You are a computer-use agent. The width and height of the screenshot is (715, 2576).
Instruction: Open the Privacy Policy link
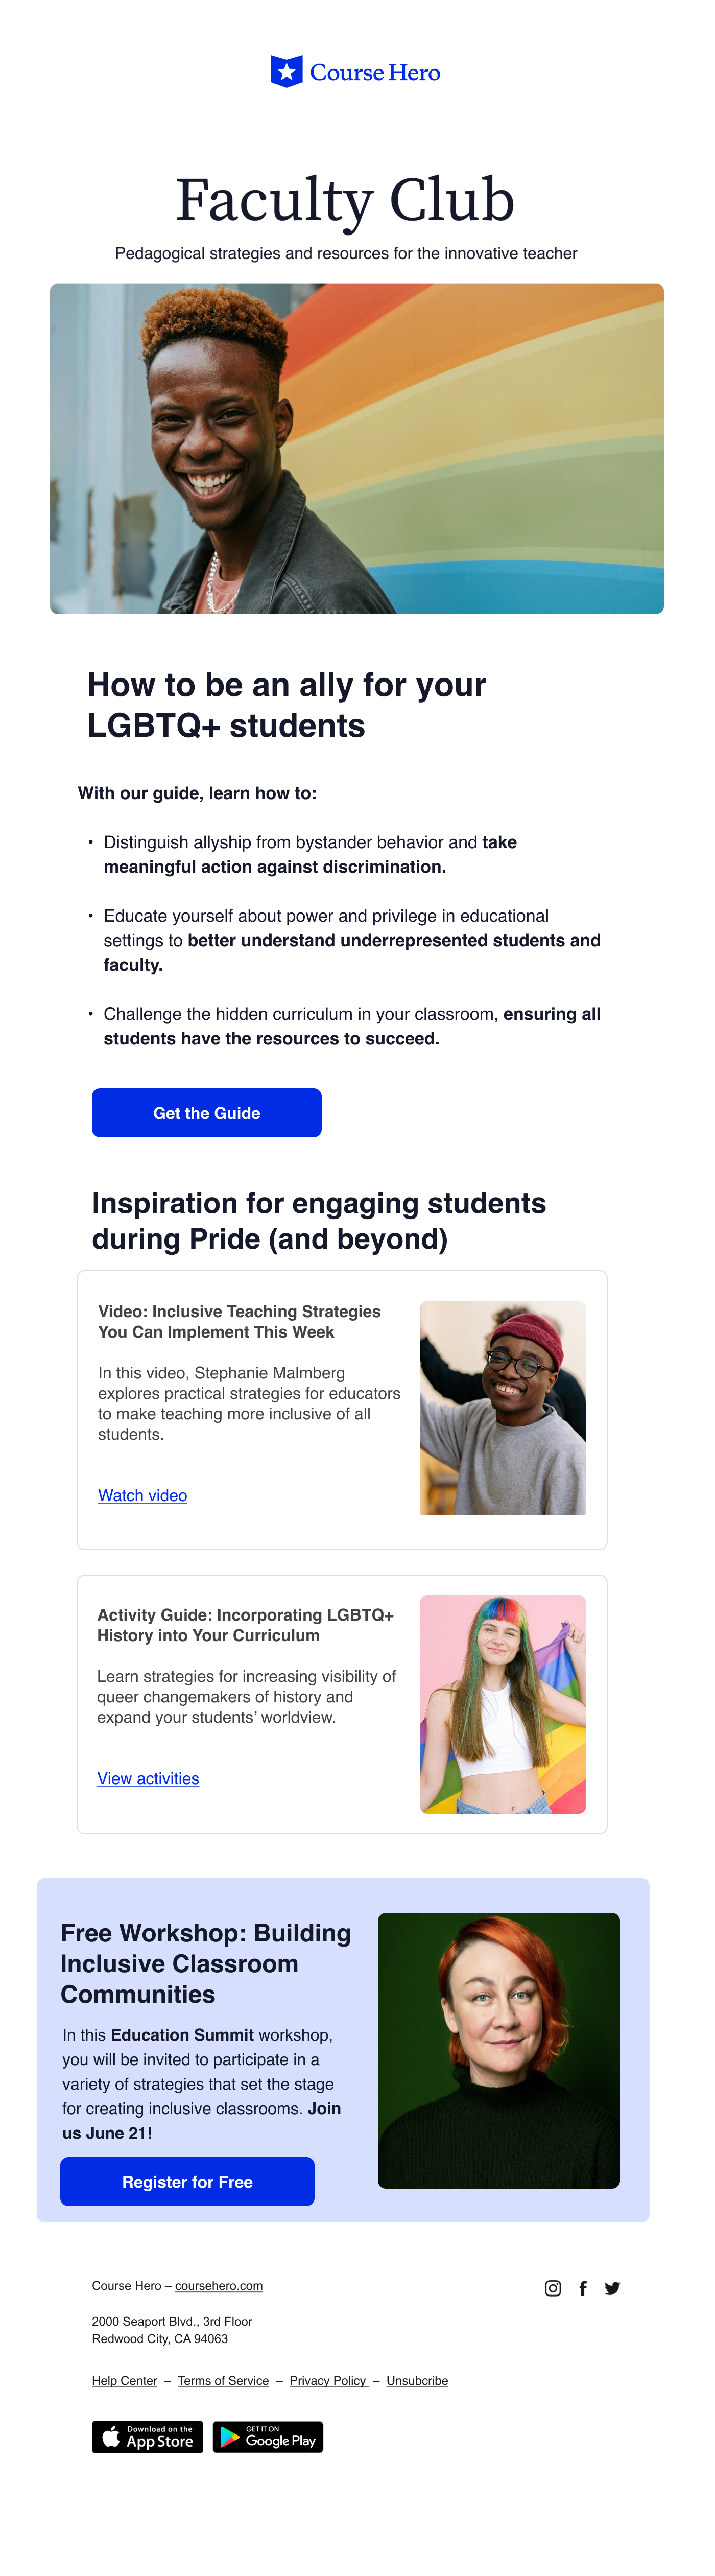coord(328,2381)
